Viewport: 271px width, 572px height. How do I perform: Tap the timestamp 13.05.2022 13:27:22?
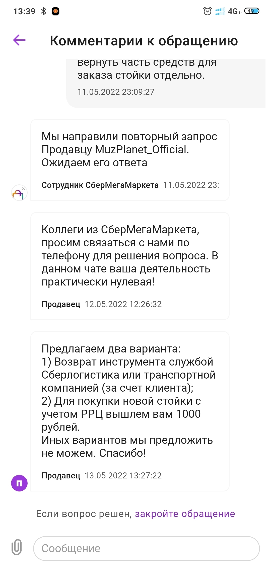click(x=123, y=475)
